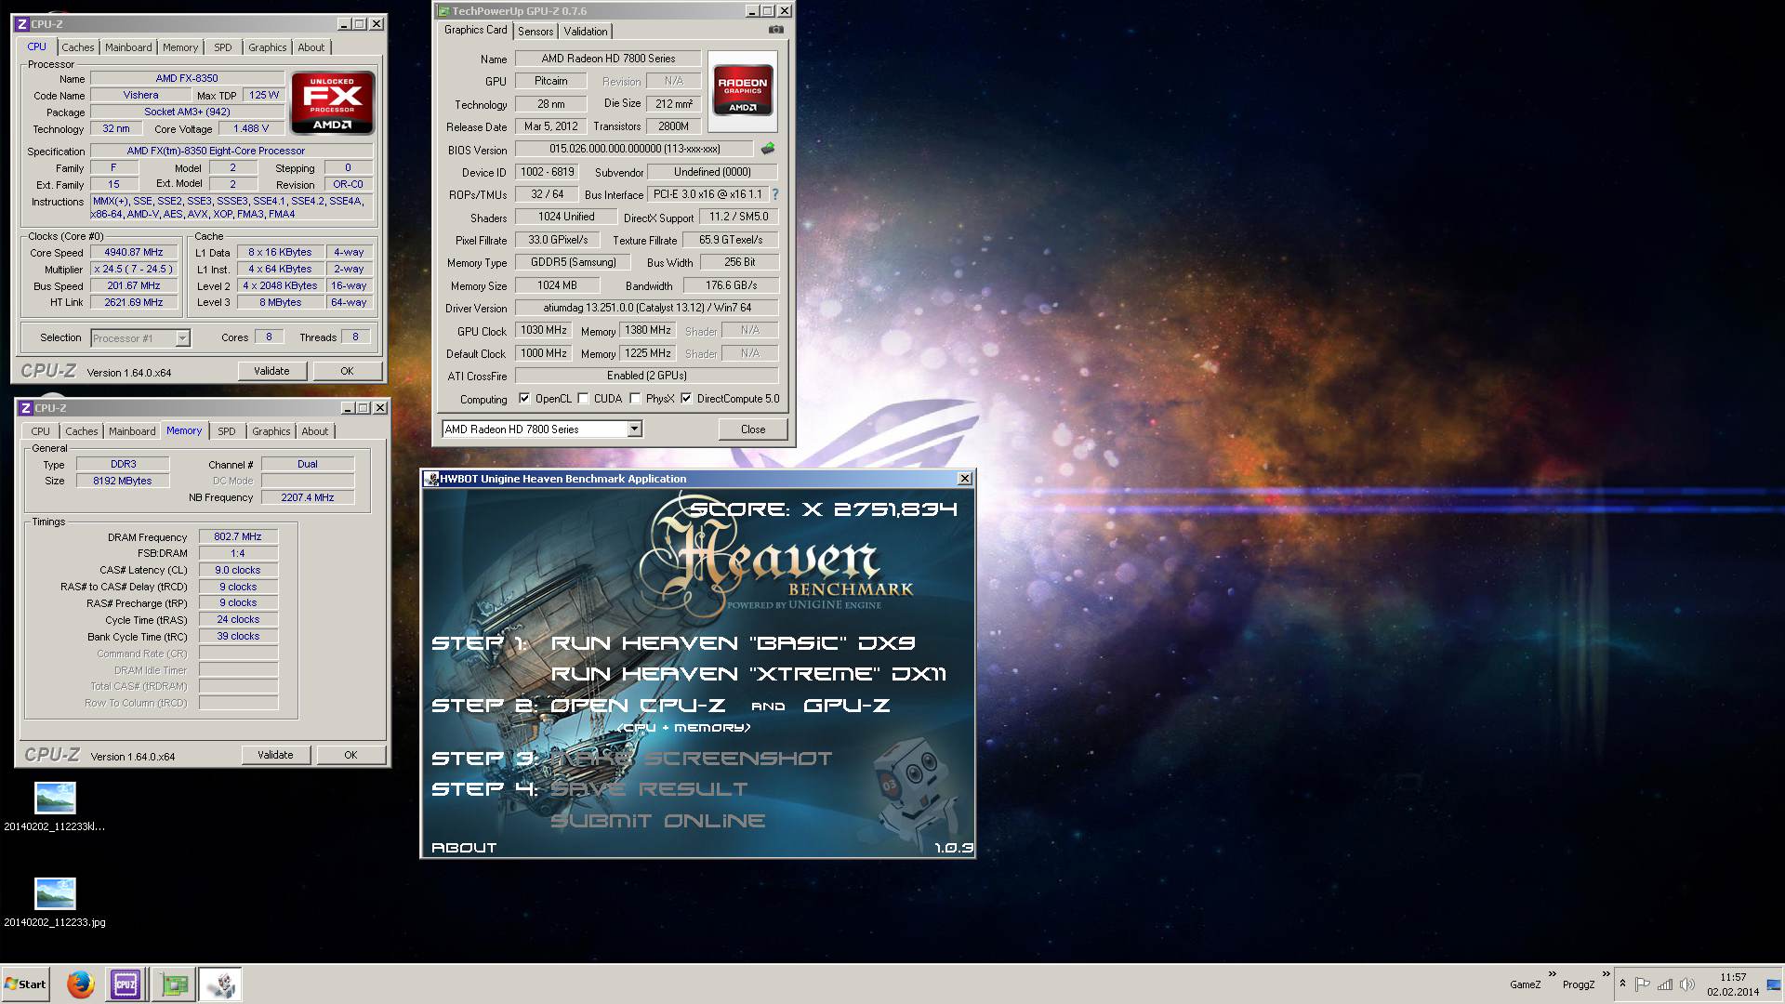1785x1004 pixels.
Task: Click Validate in the lower CPU-Z window
Action: [x=275, y=755]
